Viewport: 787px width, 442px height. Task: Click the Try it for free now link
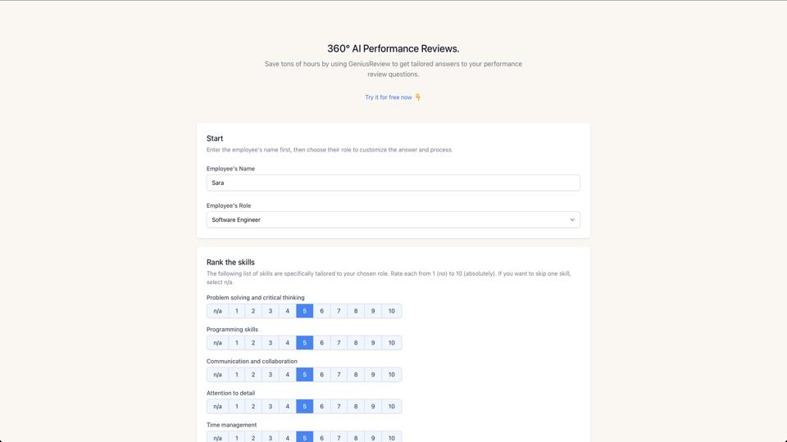point(389,97)
